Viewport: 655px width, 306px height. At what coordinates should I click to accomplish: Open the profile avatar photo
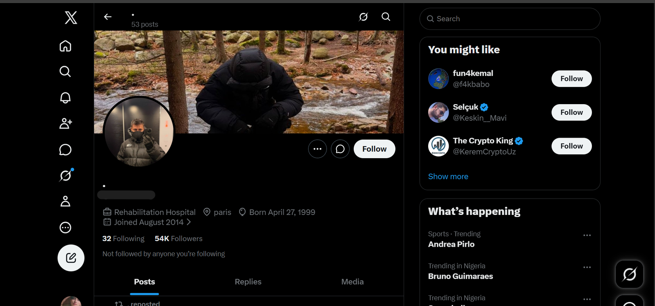(139, 132)
